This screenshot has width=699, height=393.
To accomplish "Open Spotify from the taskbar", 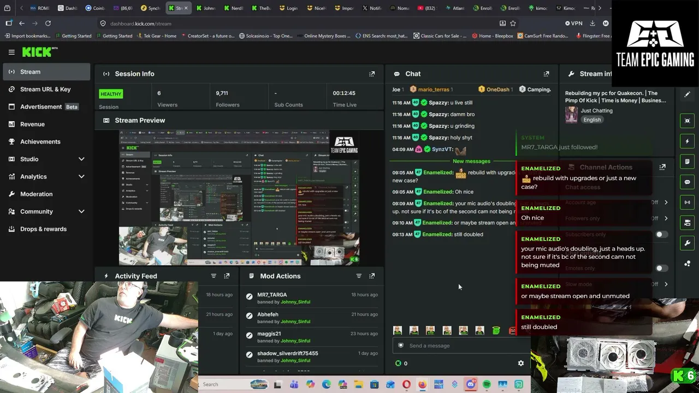I will [487, 384].
